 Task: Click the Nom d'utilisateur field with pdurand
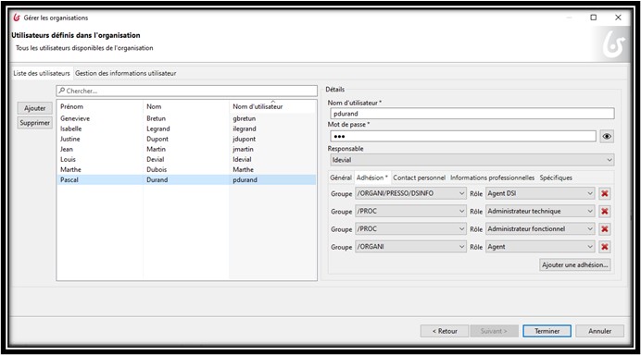pos(471,114)
